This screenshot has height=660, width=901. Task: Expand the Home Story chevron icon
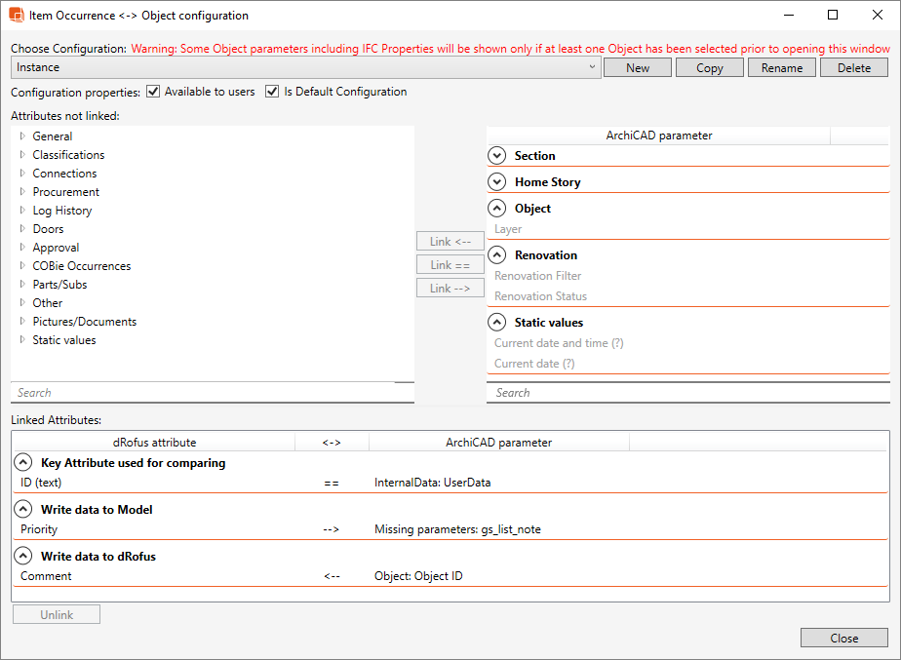(497, 182)
